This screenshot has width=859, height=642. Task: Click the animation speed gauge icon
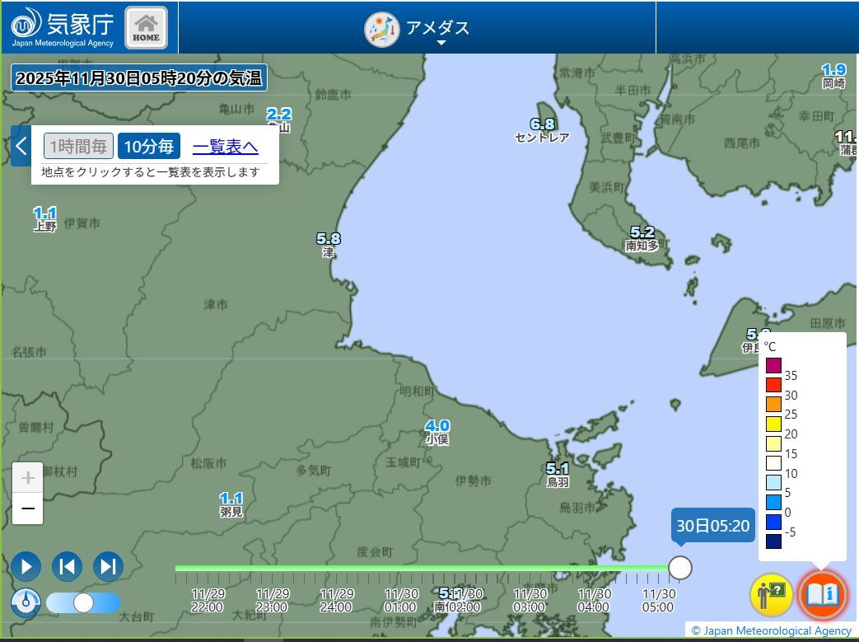point(26,602)
